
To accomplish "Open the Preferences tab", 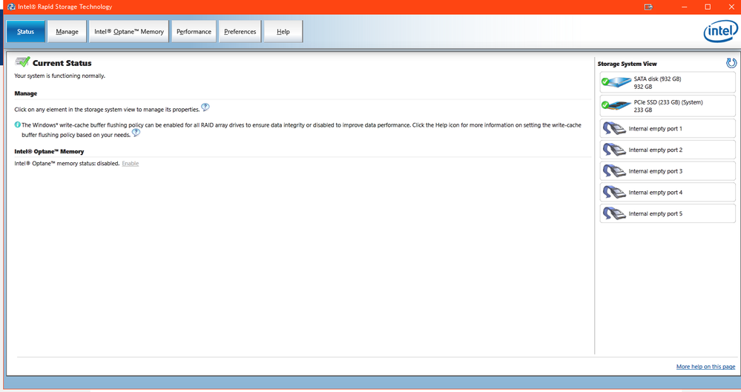I will tap(240, 32).
